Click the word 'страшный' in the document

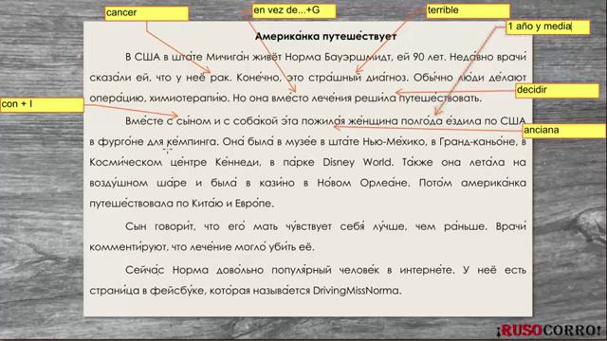[335, 78]
